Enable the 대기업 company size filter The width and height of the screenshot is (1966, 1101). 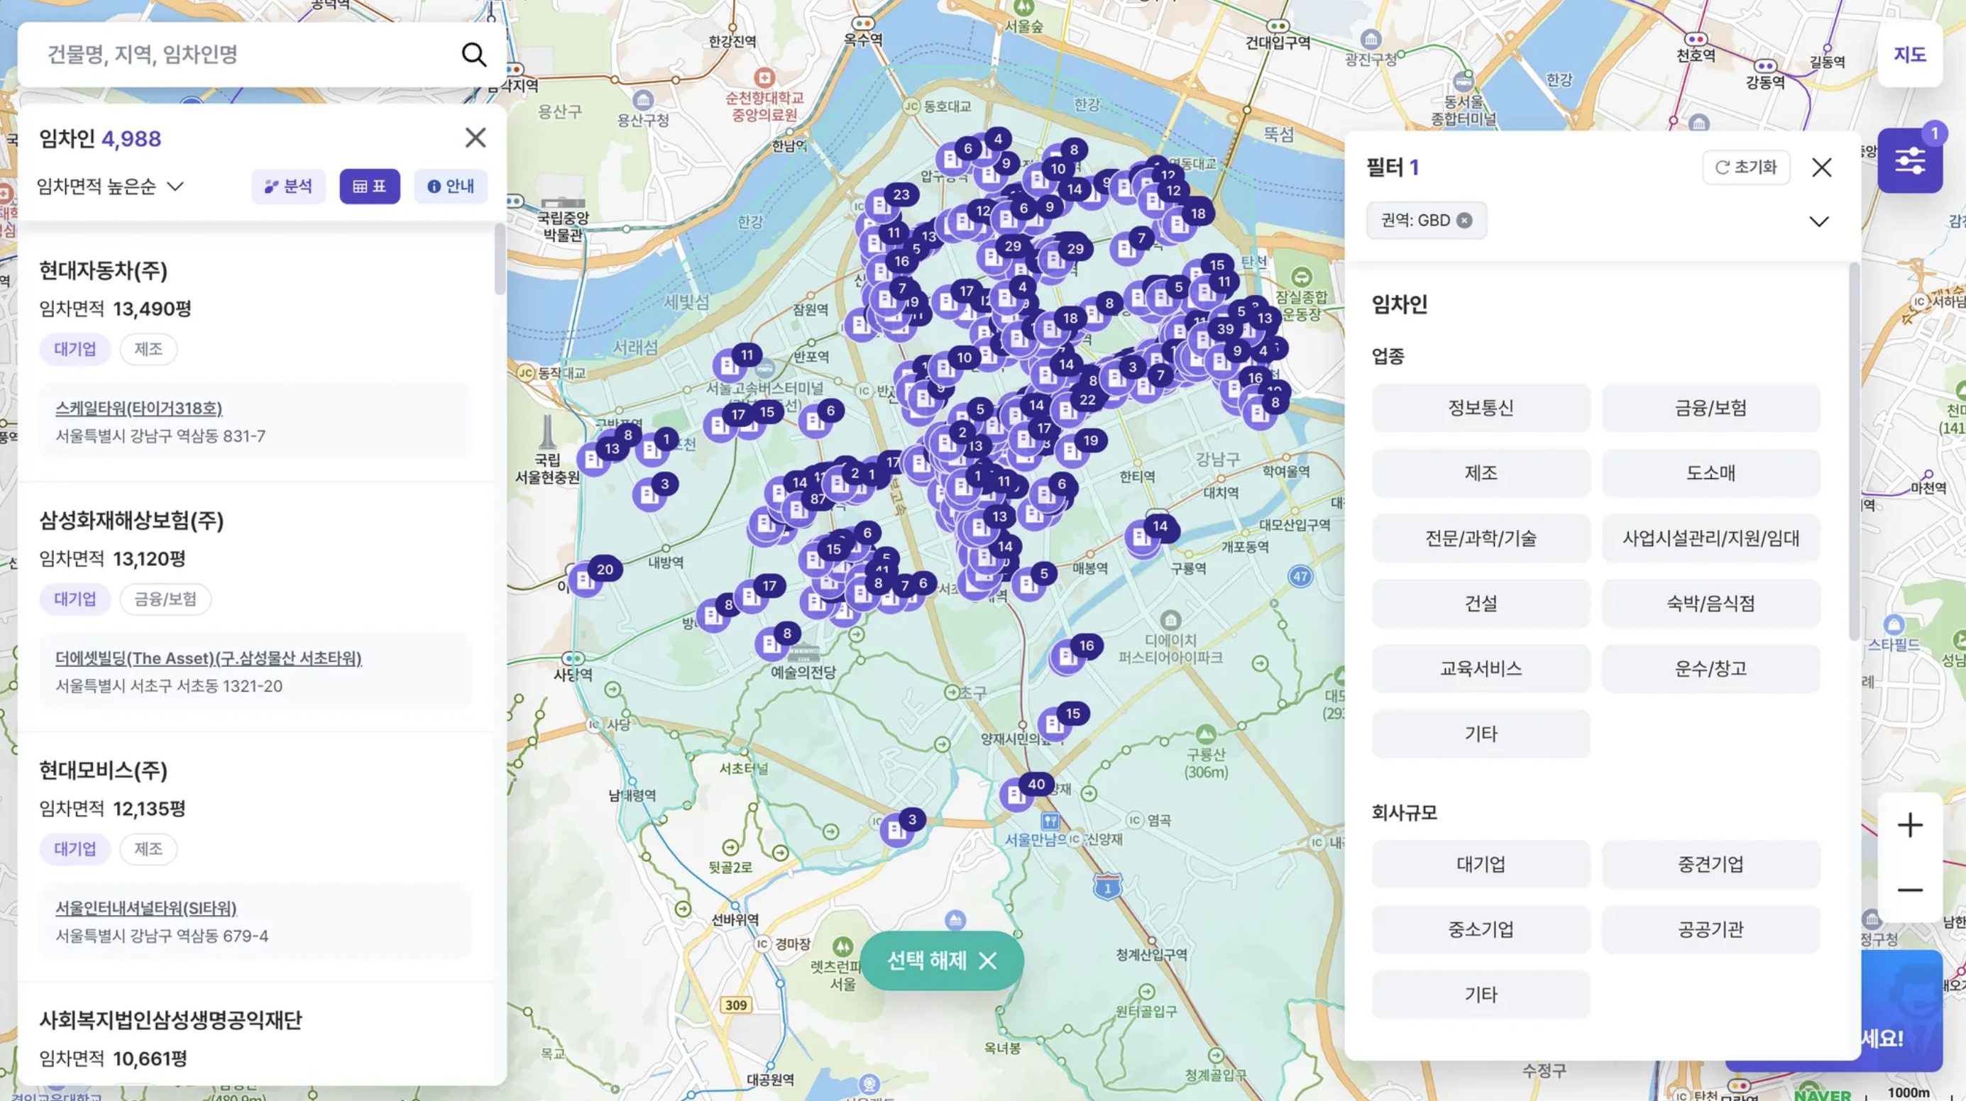[x=1480, y=864]
